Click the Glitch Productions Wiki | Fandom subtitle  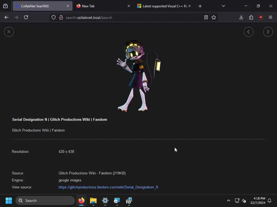(38, 130)
